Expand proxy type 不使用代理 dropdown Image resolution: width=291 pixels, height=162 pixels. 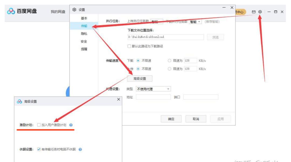(153, 89)
